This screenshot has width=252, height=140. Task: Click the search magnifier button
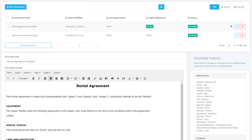161,7
